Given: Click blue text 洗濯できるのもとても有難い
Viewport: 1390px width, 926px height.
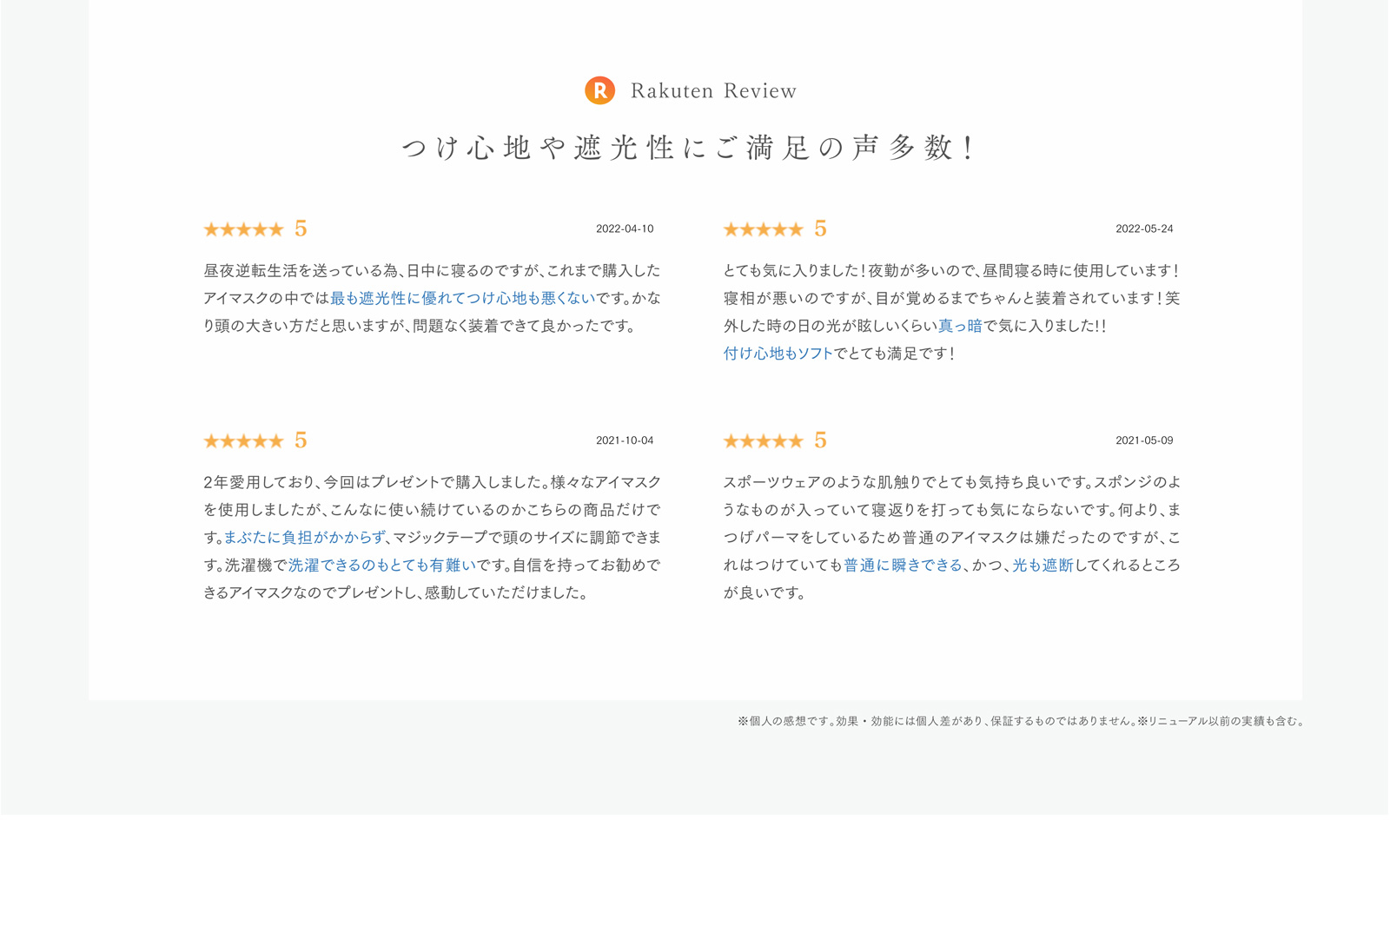Looking at the screenshot, I should [x=382, y=566].
